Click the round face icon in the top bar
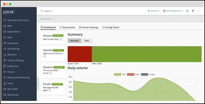This screenshot has height=104, width=205. pyautogui.click(x=193, y=11)
